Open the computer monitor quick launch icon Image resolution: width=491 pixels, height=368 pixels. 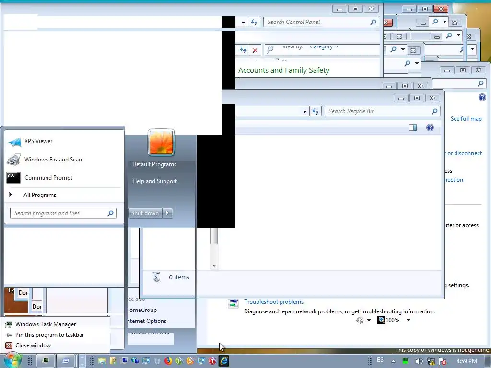click(x=124, y=361)
